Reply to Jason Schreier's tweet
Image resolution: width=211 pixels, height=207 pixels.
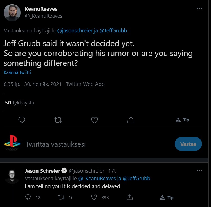click(x=28, y=197)
